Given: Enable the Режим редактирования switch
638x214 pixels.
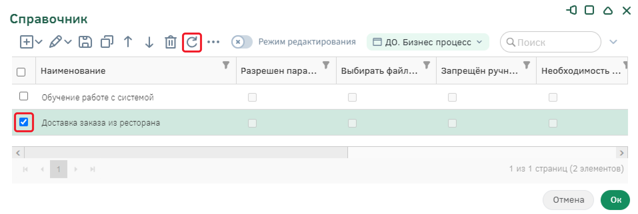Looking at the screenshot, I should (x=242, y=42).
